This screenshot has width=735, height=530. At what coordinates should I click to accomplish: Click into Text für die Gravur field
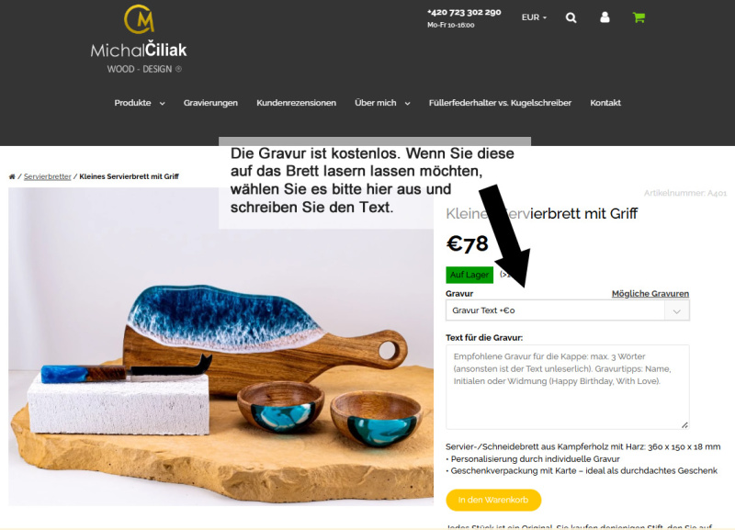(567, 387)
